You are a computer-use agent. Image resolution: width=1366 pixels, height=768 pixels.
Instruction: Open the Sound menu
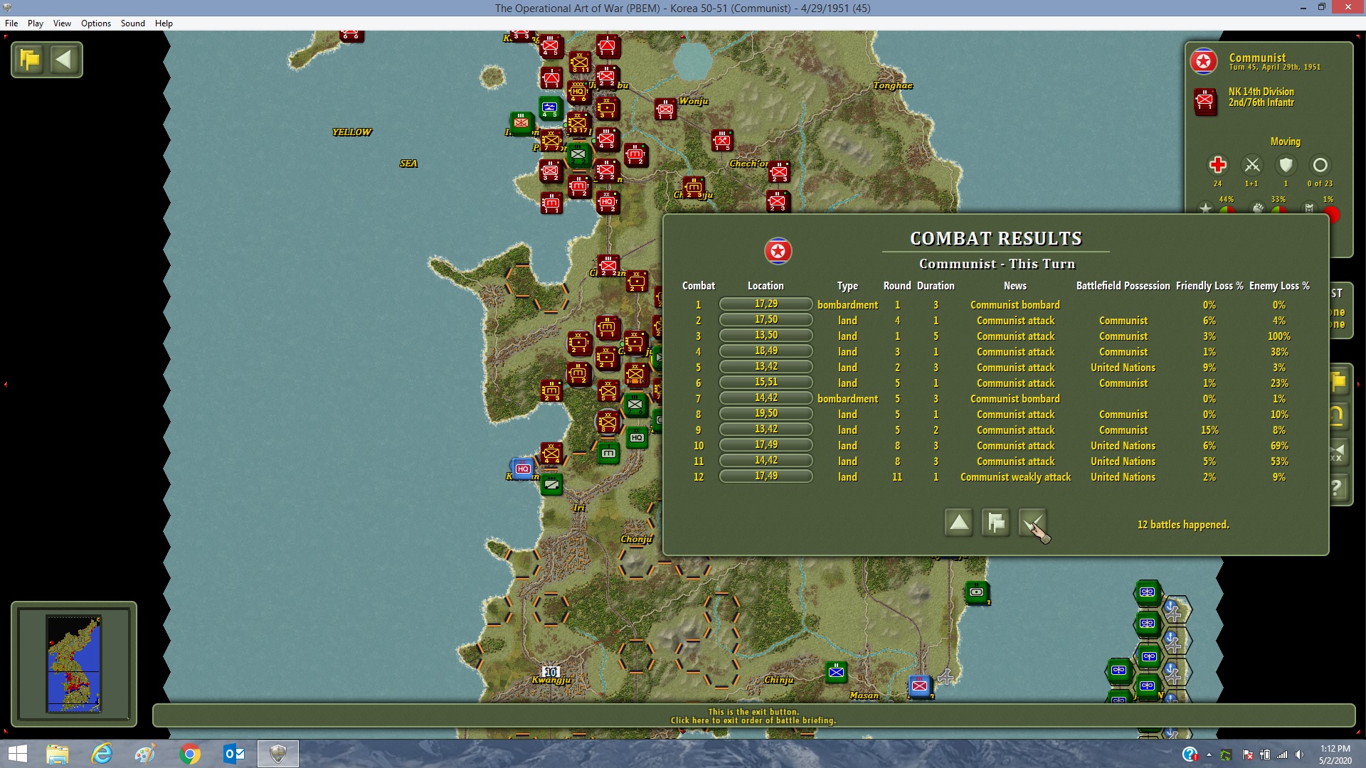pyautogui.click(x=133, y=23)
